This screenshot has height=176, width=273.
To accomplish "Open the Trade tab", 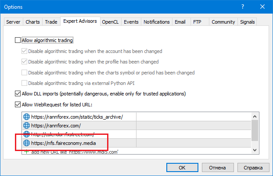I will (51, 22).
